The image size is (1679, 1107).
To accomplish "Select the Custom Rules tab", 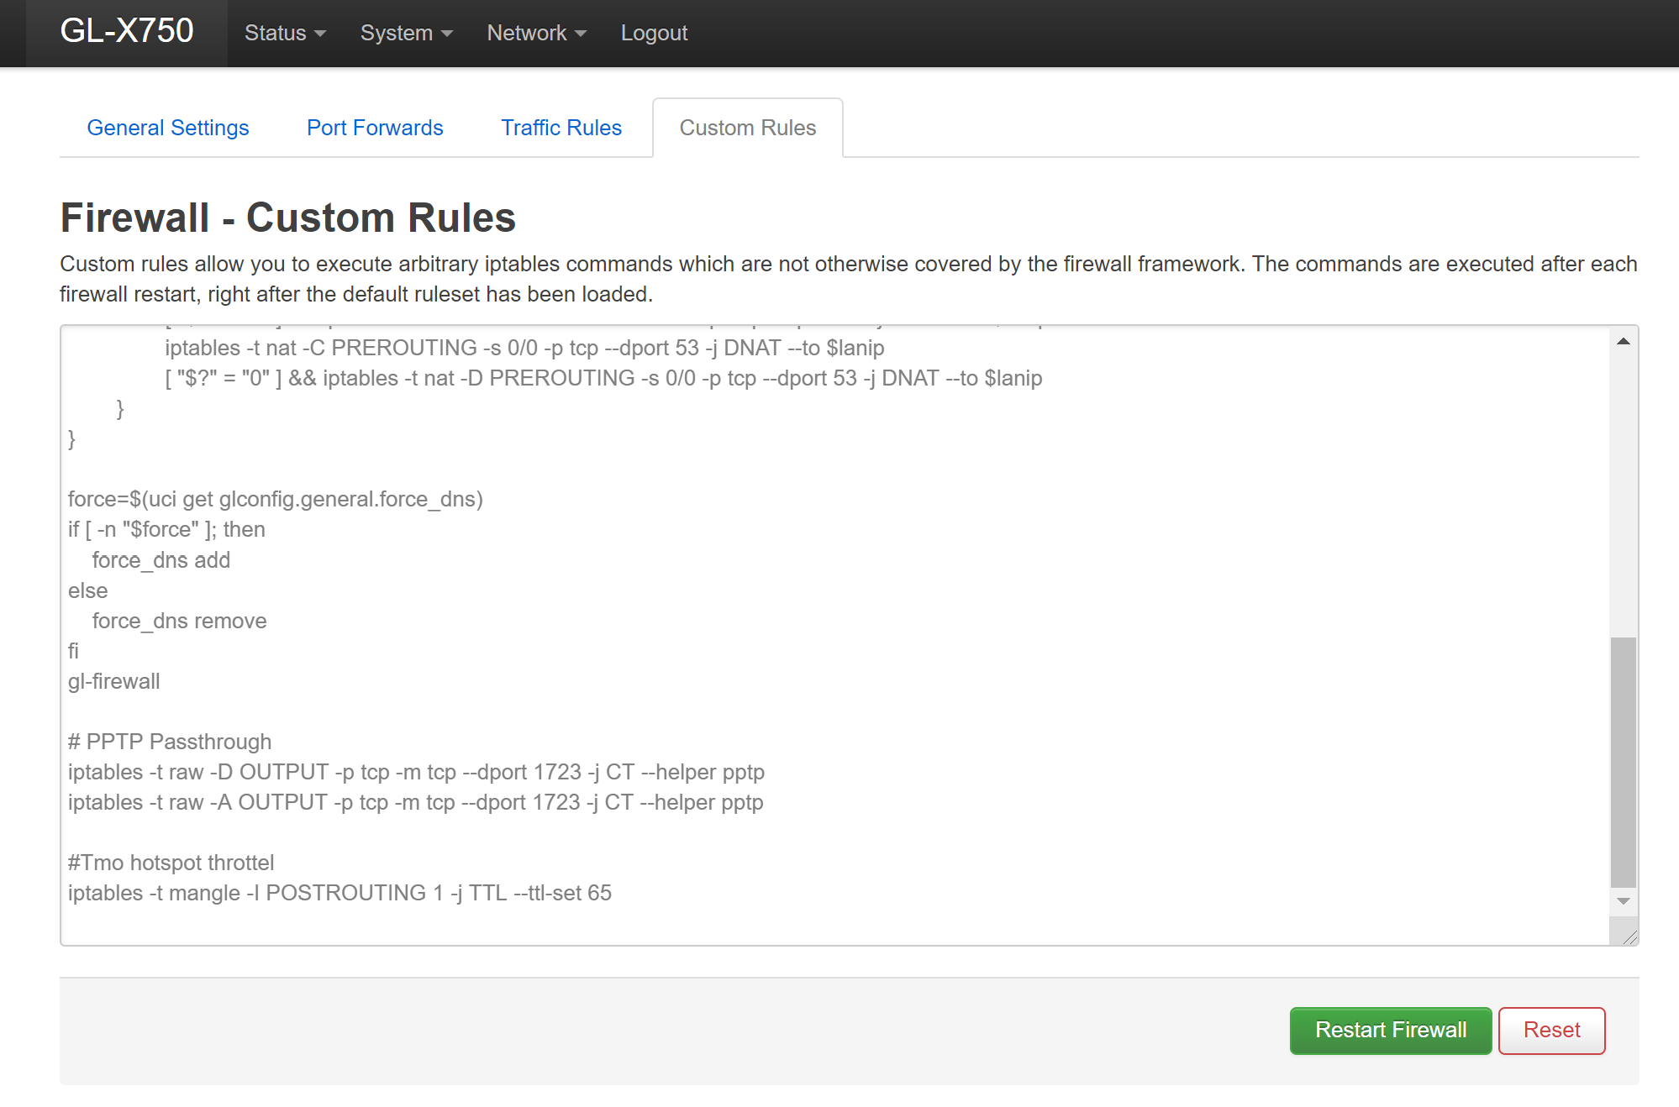I will (x=747, y=128).
